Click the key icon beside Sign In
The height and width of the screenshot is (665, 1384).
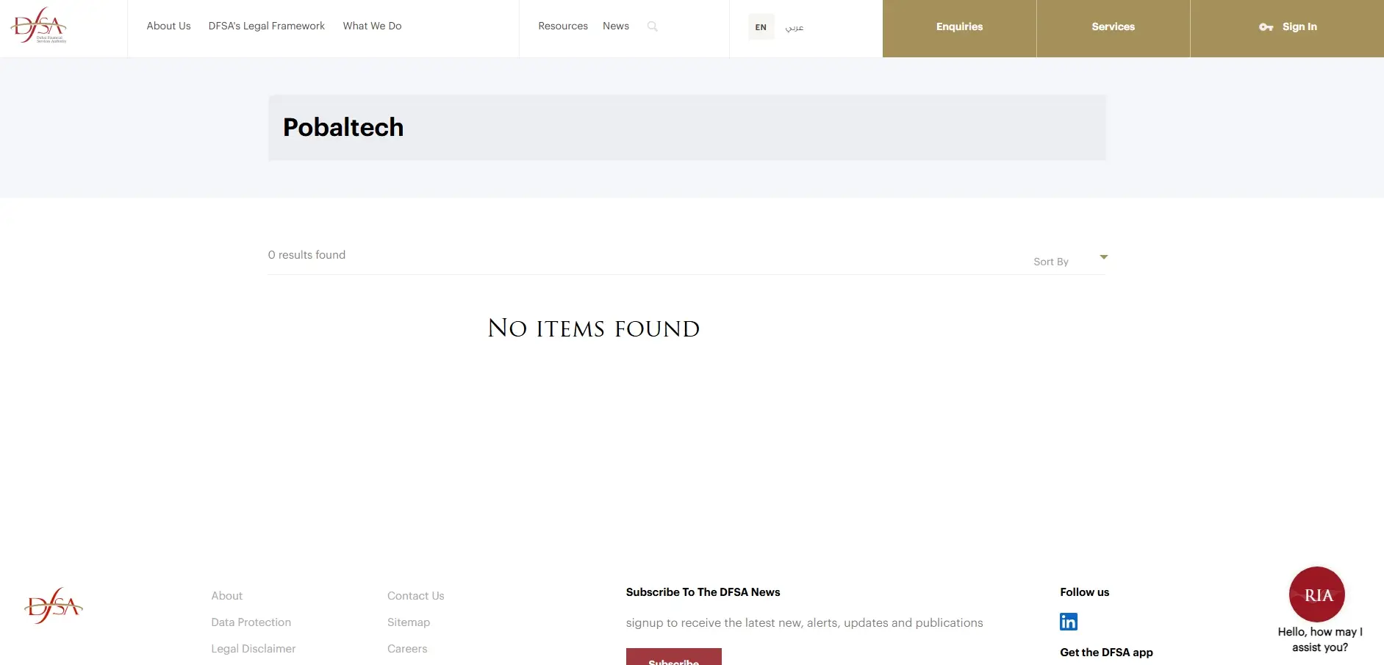(1266, 27)
